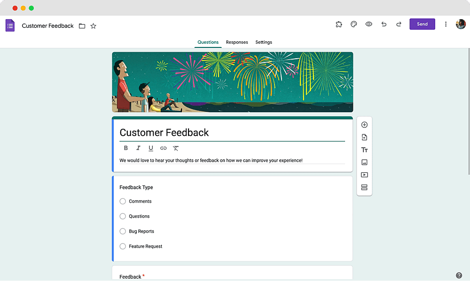This screenshot has height=281, width=470.
Task: Select the Comments radio option
Action: tap(123, 201)
